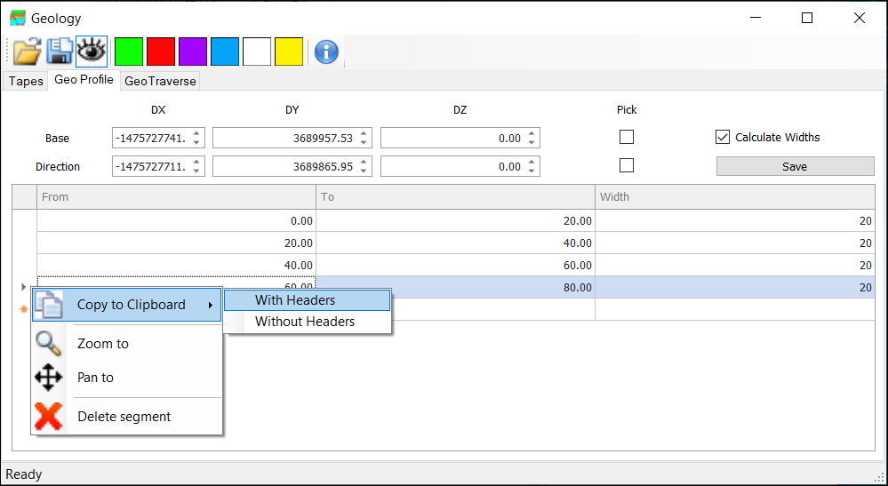Enable the Pick checkbox for Base row
Image resolution: width=888 pixels, height=486 pixels.
coord(627,138)
